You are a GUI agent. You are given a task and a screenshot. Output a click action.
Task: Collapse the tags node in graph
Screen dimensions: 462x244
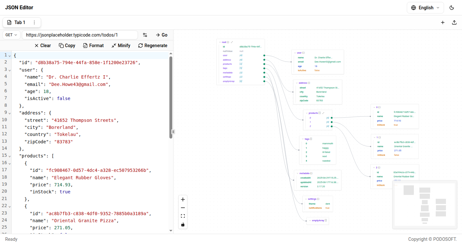303,139
